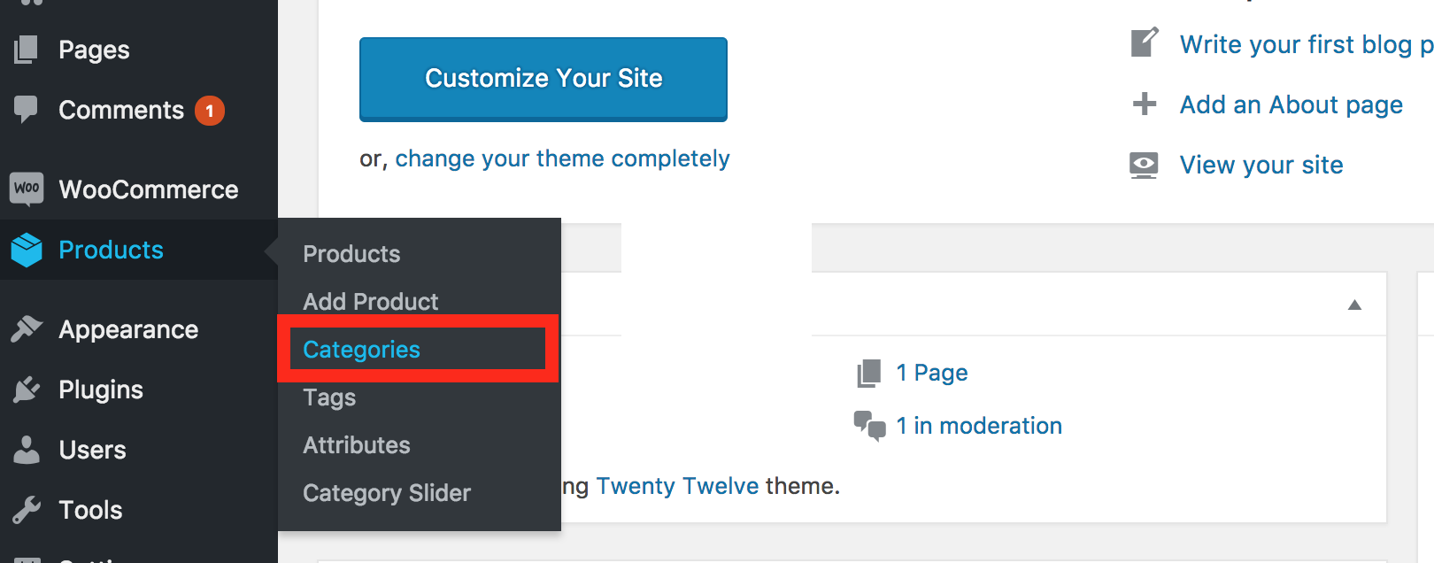1434x563 pixels.
Task: Click the 1 in moderation link
Action: 978,426
